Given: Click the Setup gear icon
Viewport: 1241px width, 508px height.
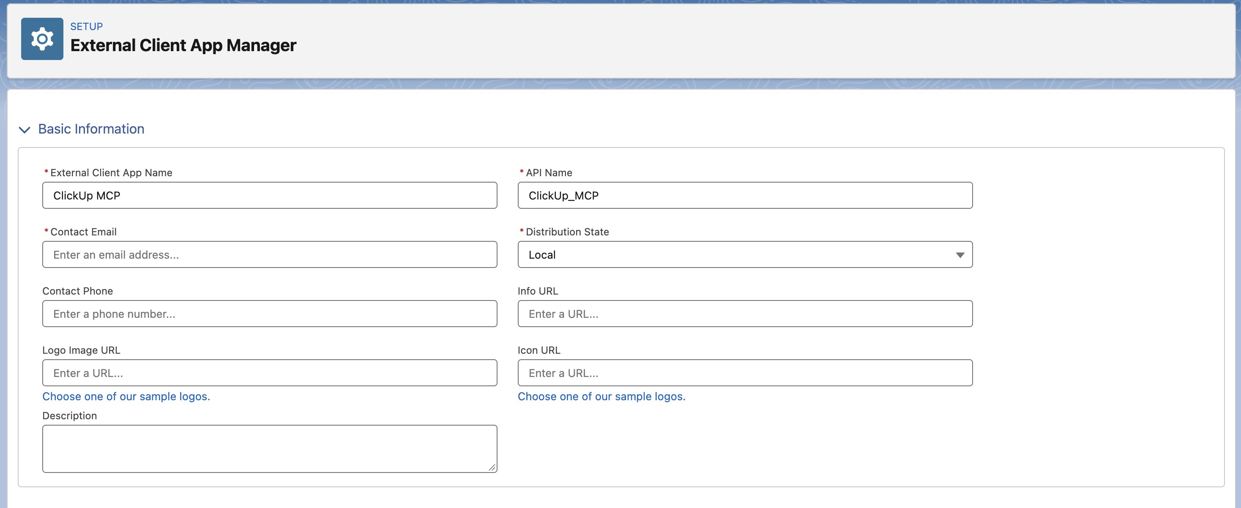Looking at the screenshot, I should [x=42, y=38].
